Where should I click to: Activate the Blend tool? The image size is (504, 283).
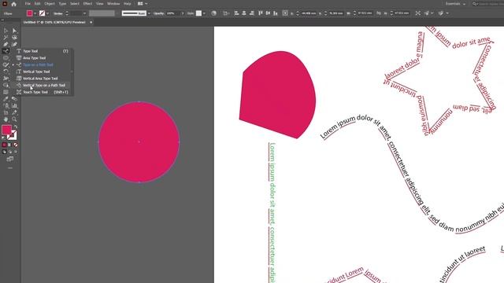(14, 99)
